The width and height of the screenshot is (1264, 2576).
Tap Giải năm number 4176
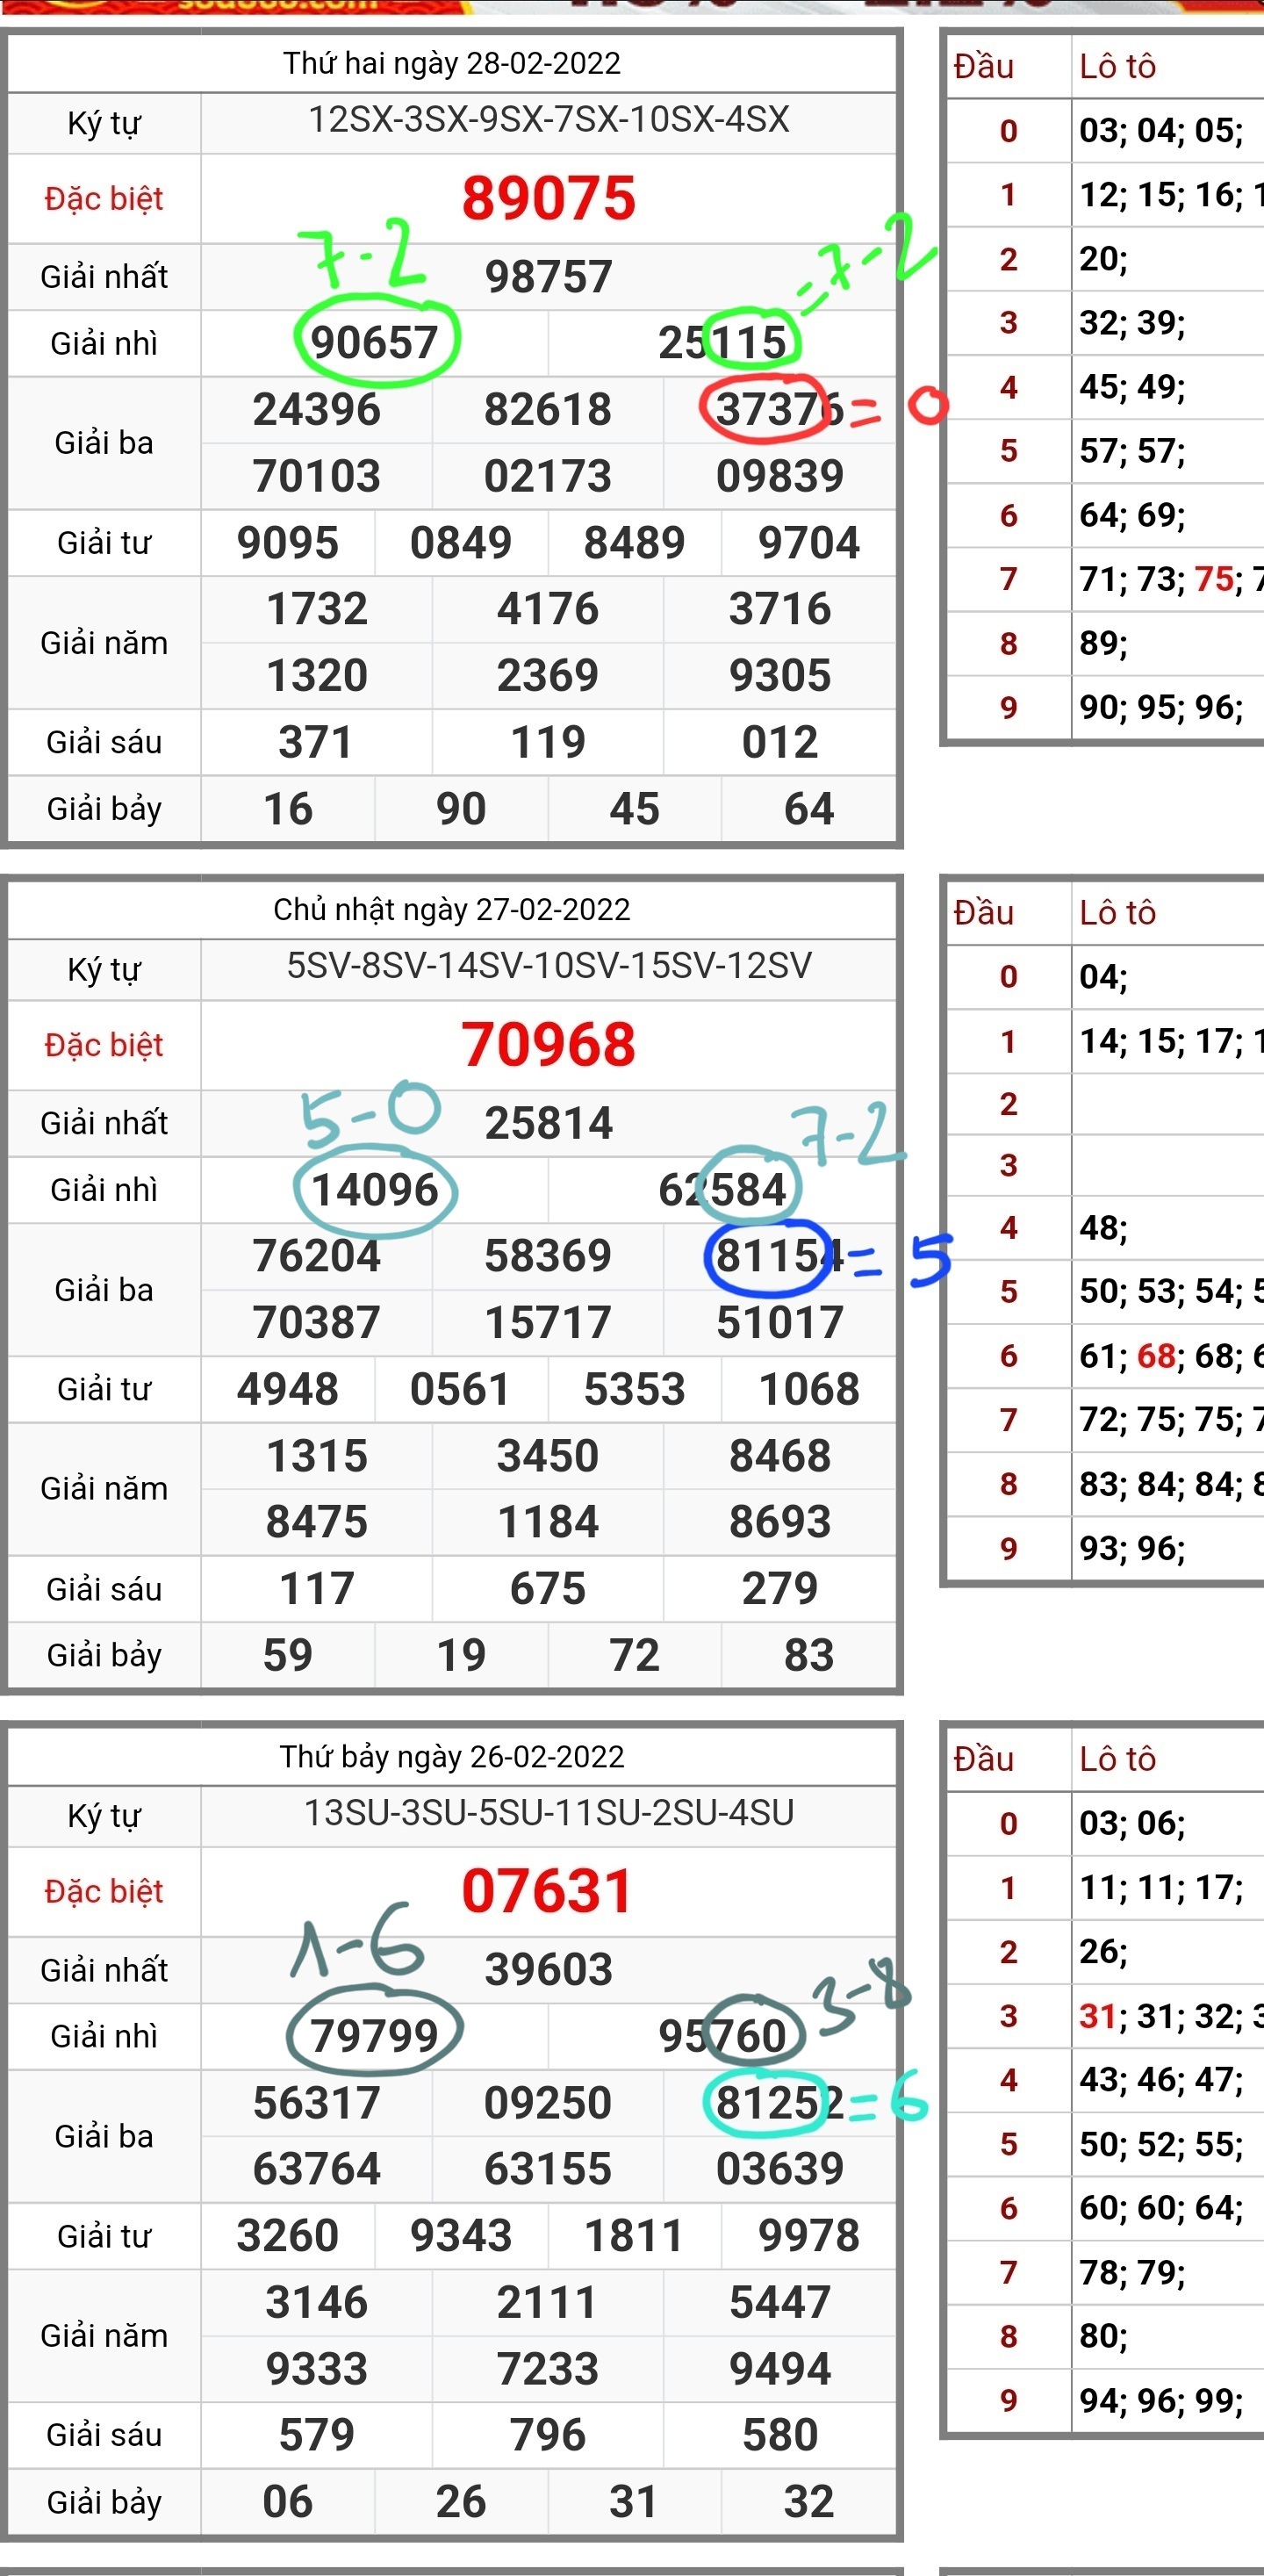(548, 609)
